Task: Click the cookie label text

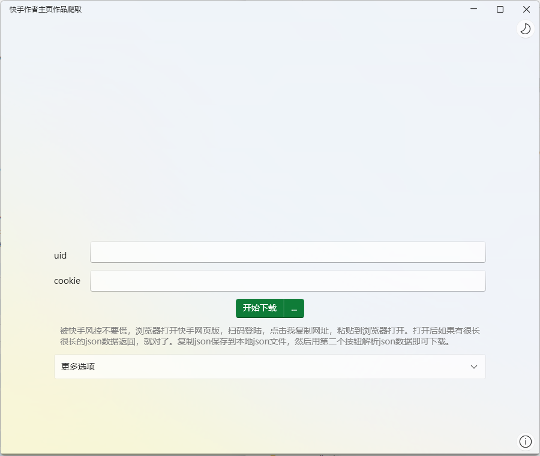Action: pos(67,281)
